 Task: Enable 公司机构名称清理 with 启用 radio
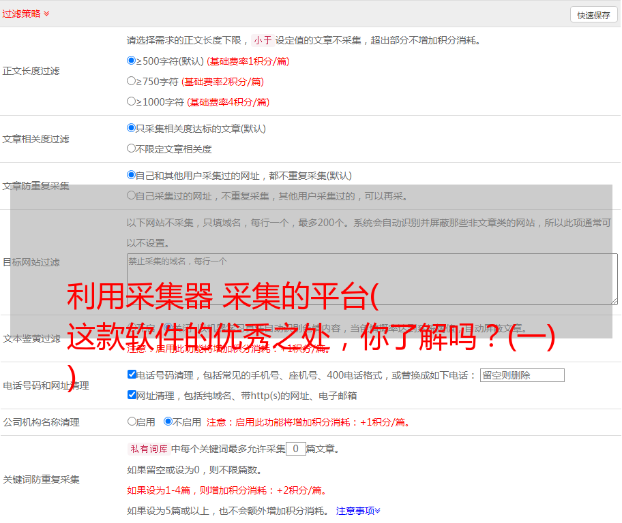(132, 422)
